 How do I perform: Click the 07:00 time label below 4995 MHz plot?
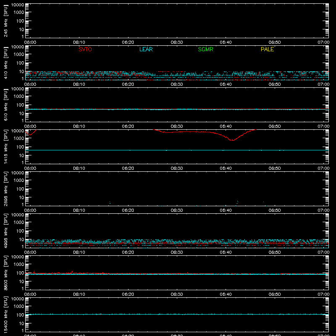point(323,252)
